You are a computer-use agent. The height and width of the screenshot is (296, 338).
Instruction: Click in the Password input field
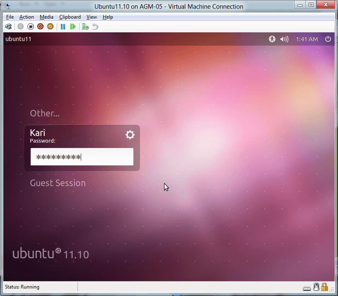pyautogui.click(x=82, y=157)
